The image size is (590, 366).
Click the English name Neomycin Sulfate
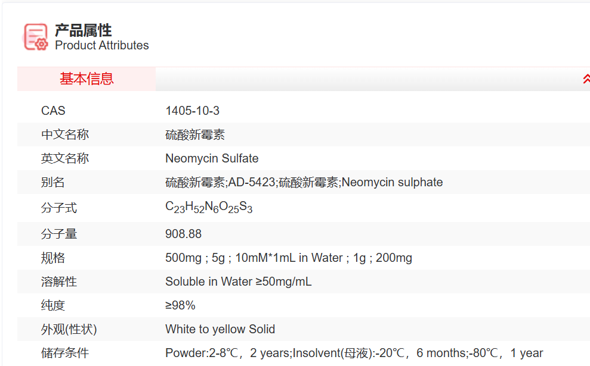(212, 159)
